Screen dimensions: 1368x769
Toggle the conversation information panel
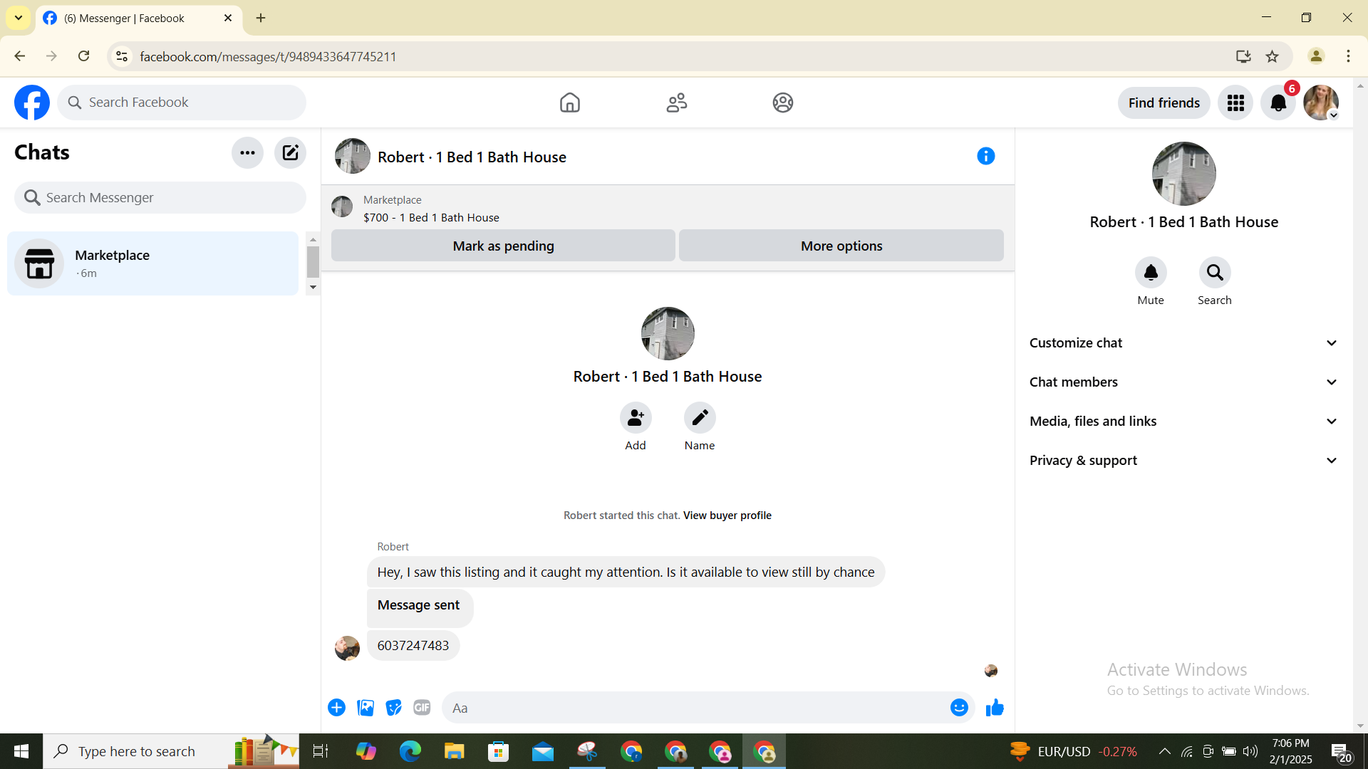click(x=985, y=156)
